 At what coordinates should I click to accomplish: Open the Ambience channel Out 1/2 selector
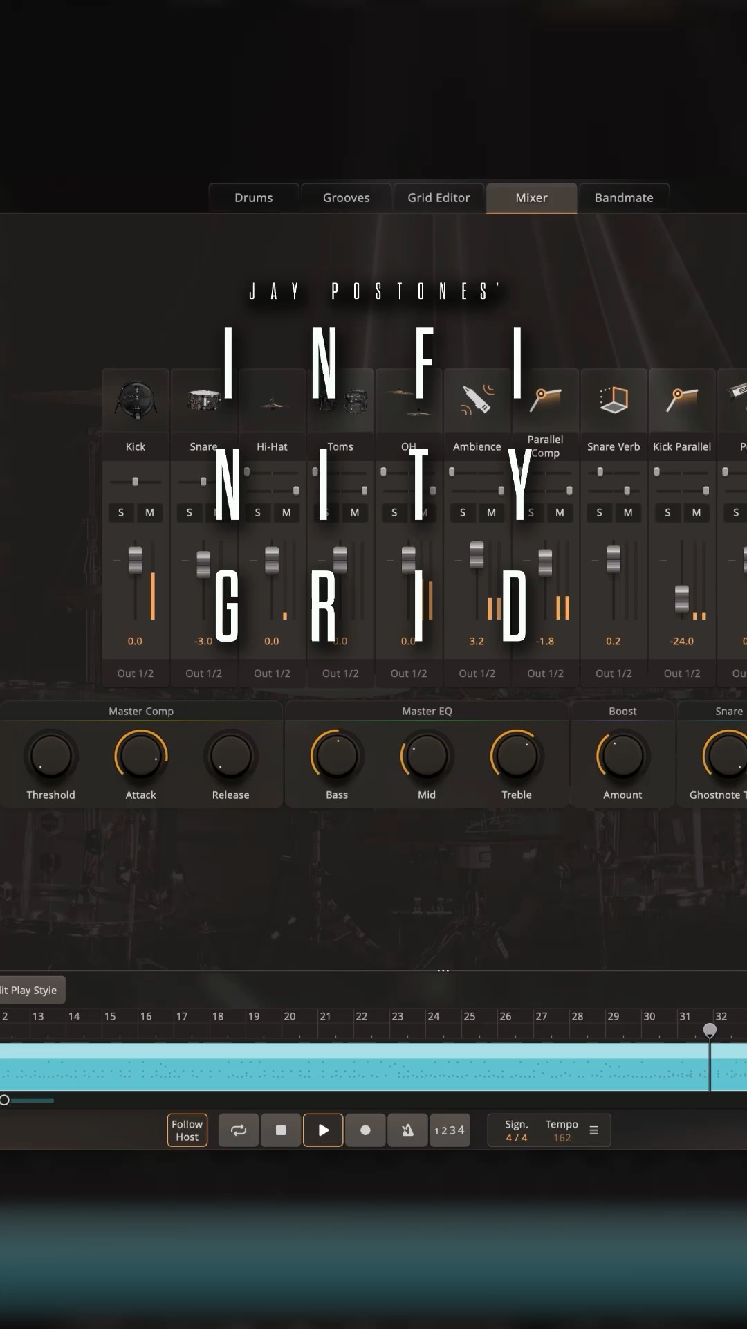click(477, 673)
